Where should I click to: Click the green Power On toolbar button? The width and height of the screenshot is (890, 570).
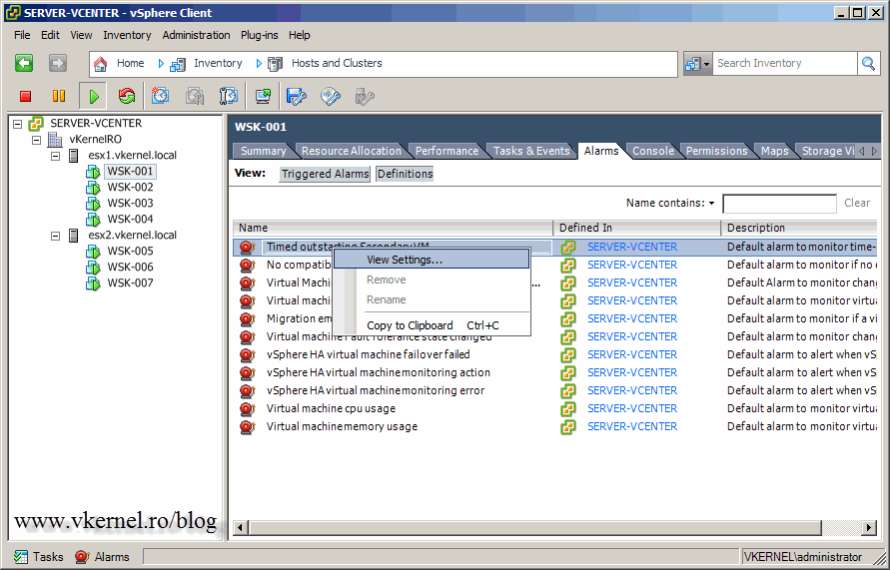(94, 97)
